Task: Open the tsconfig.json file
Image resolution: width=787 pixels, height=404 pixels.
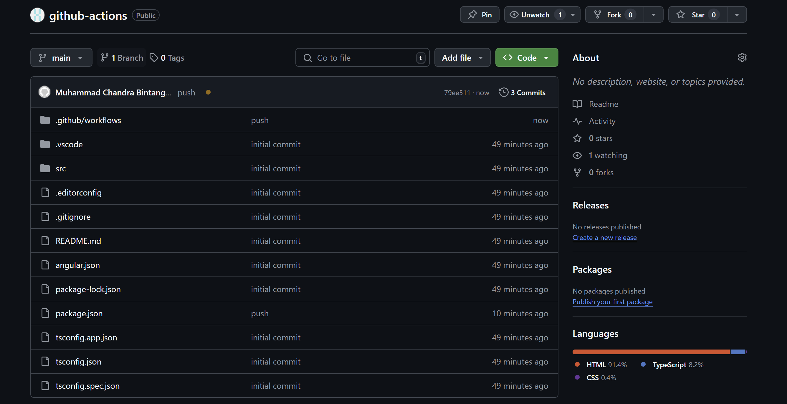Action: pos(79,362)
